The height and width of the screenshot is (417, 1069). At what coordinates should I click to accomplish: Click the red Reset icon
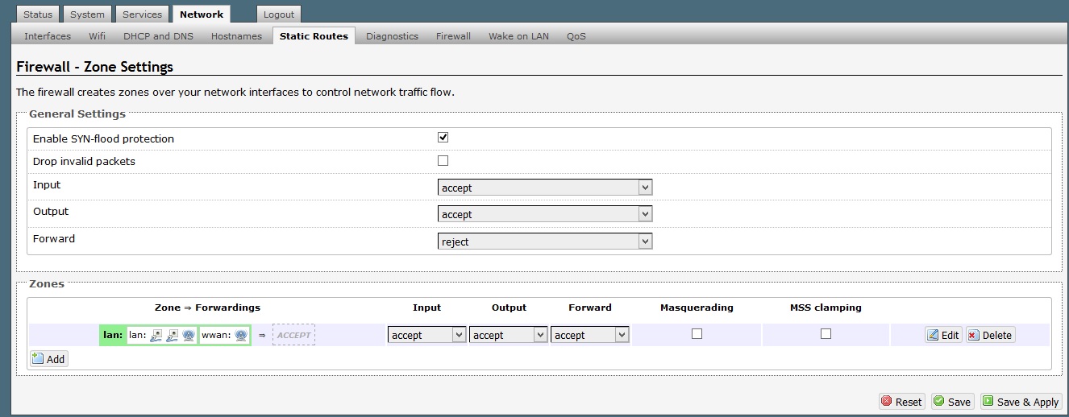click(887, 402)
